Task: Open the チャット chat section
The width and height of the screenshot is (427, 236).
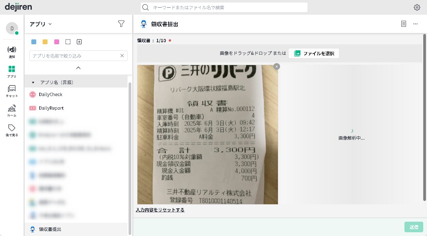Action: tap(12, 91)
